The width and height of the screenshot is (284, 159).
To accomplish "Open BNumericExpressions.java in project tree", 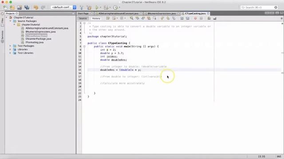I will [40, 32].
